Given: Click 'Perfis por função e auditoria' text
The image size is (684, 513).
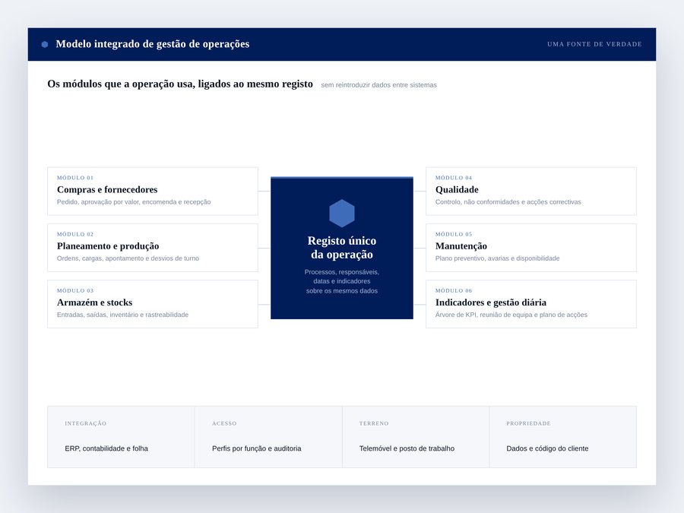Looking at the screenshot, I should pyautogui.click(x=257, y=448).
